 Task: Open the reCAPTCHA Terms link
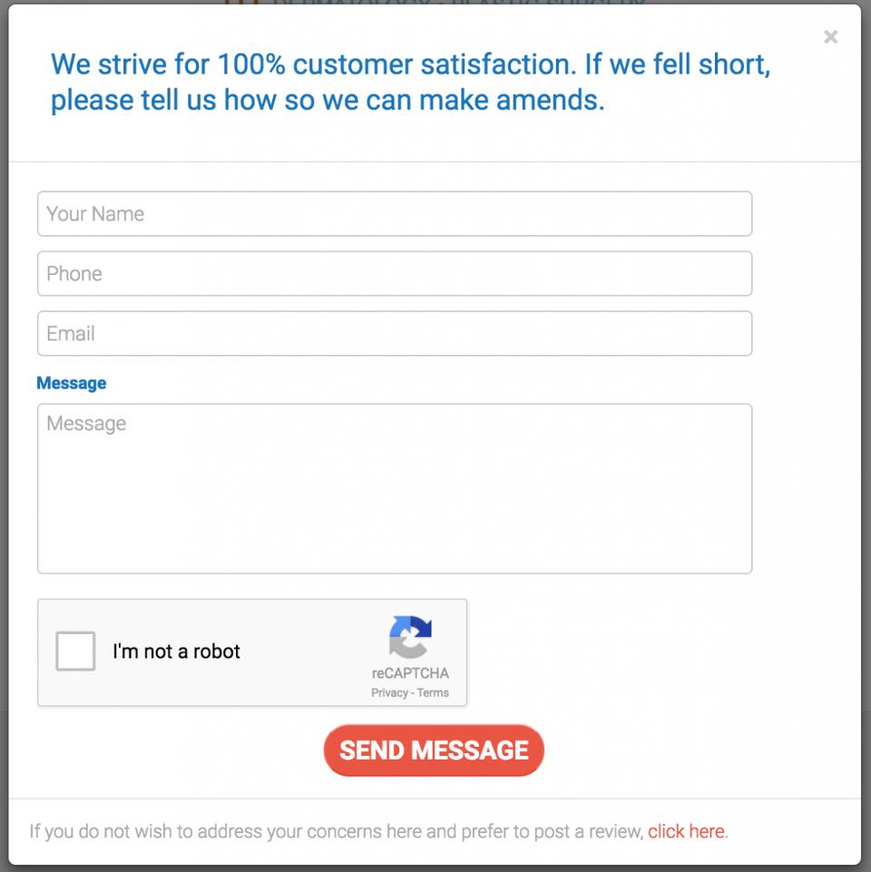(x=433, y=693)
